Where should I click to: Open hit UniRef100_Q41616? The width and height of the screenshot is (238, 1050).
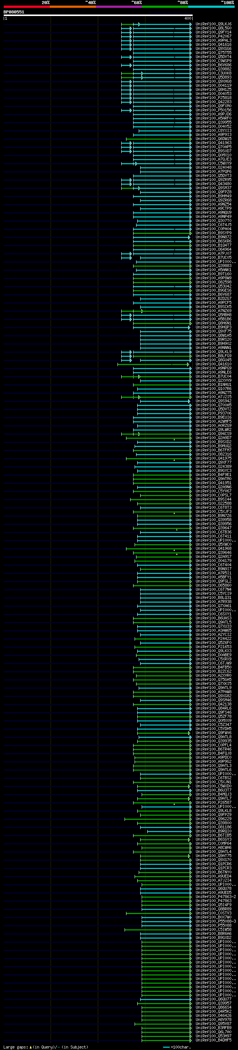213,44
